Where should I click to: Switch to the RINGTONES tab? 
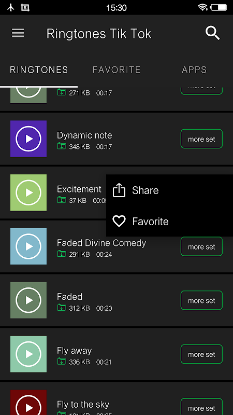click(x=39, y=70)
